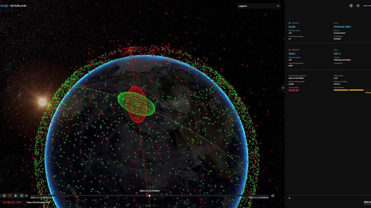Select the STARLINK-3364 satellite name
The image size is (371, 208).
(342, 27)
